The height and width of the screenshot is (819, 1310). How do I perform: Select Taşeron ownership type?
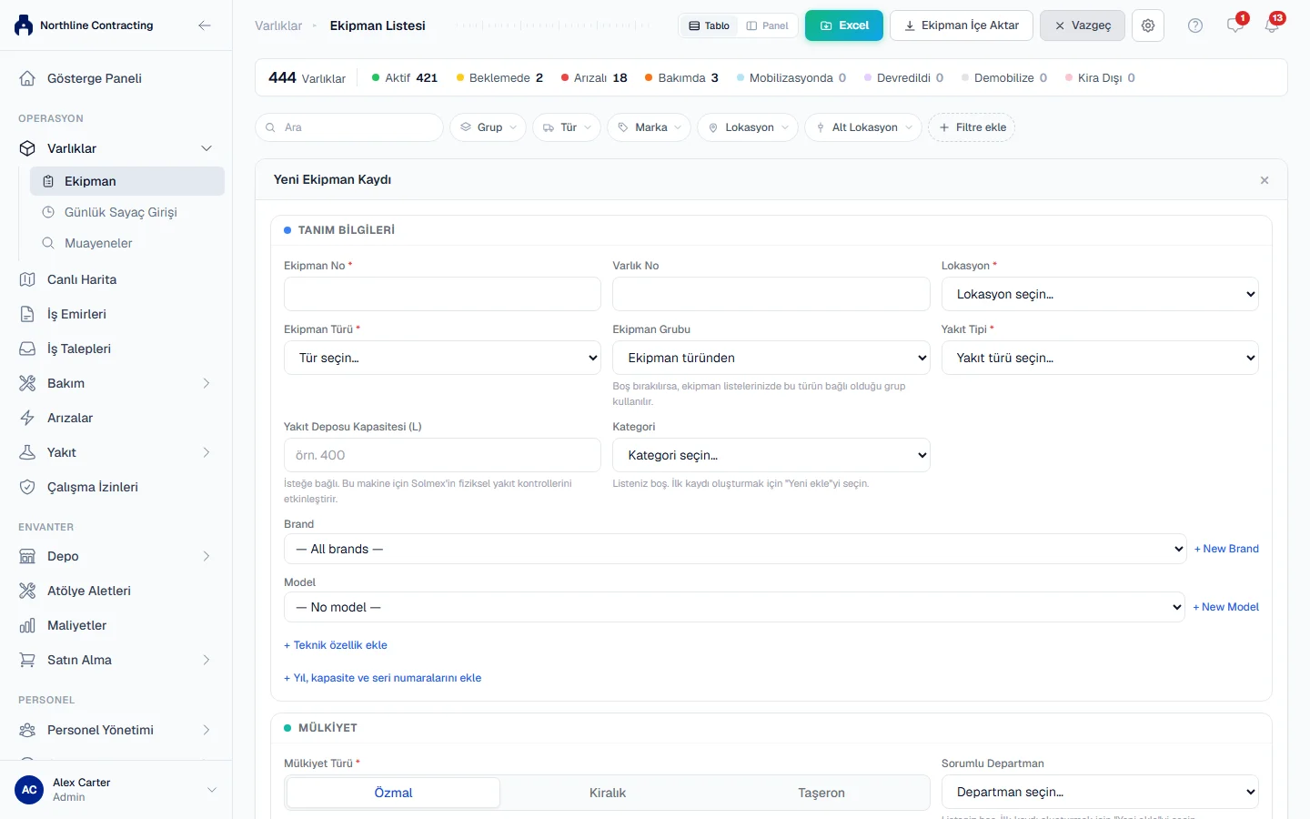[x=821, y=793]
